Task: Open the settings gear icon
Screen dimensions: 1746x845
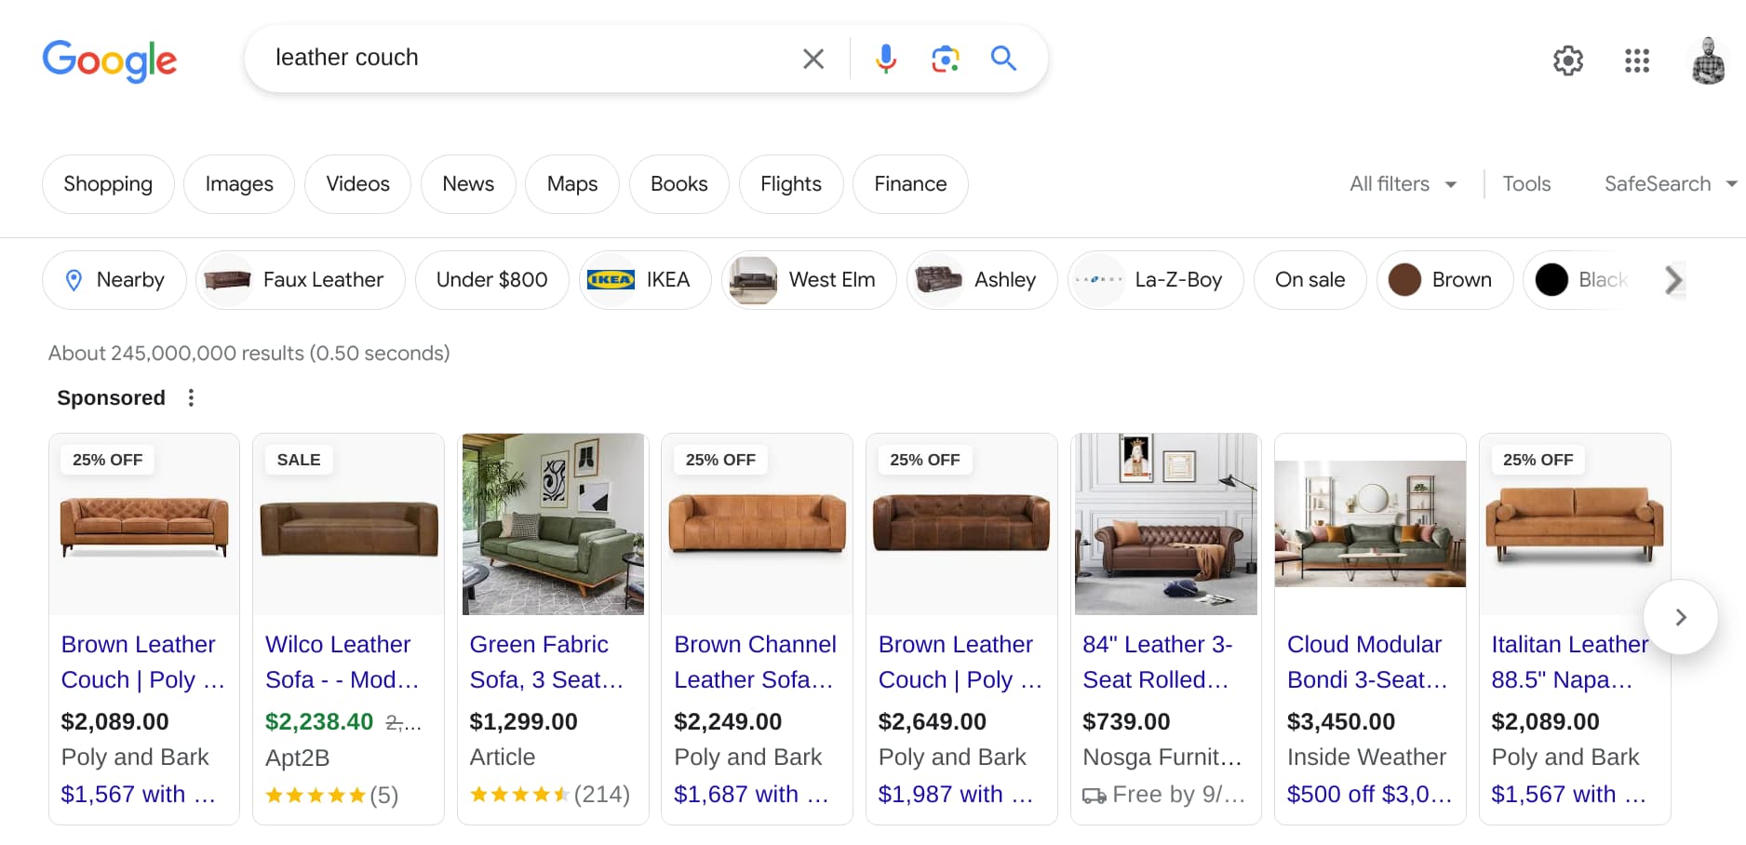Action: pyautogui.click(x=1568, y=60)
